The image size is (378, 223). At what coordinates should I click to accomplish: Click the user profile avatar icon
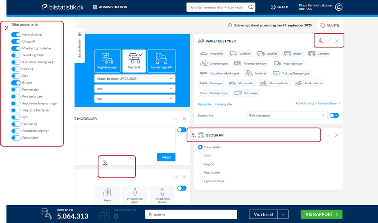tap(339, 7)
